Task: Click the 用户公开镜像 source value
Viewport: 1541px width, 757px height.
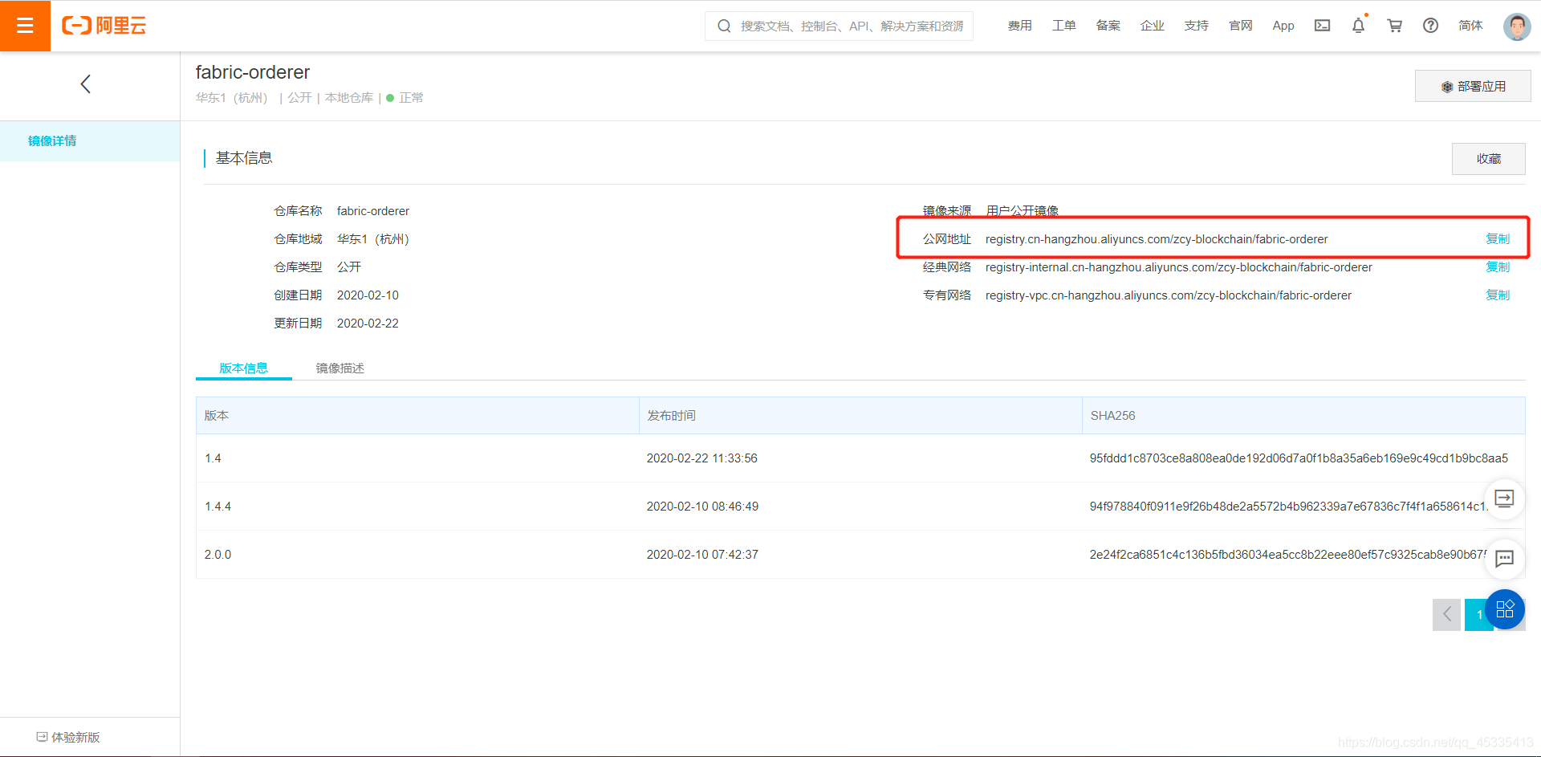Action: point(1022,210)
